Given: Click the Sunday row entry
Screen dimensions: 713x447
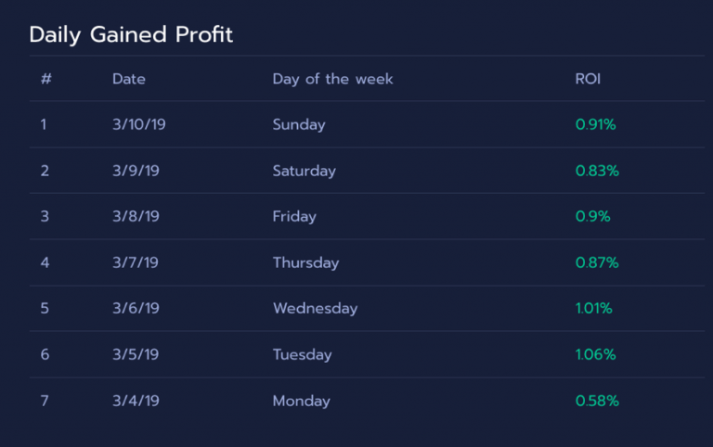Looking at the screenshot, I should click(x=299, y=124).
